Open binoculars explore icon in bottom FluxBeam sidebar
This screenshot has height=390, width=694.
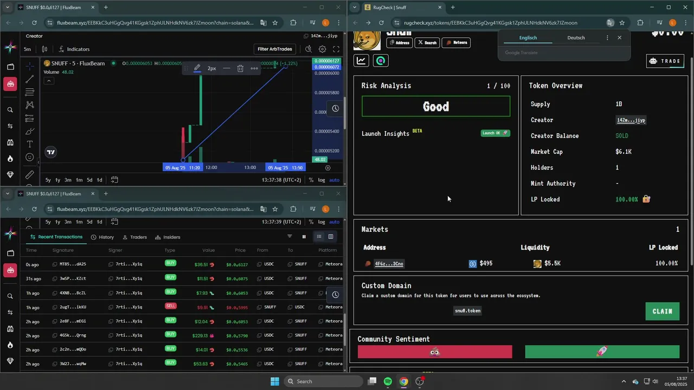pyautogui.click(x=10, y=329)
